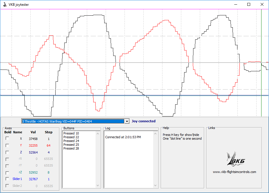The image size is (269, 193).
Task: Click the 'One "dot line" is one second' text
Action: point(182,139)
